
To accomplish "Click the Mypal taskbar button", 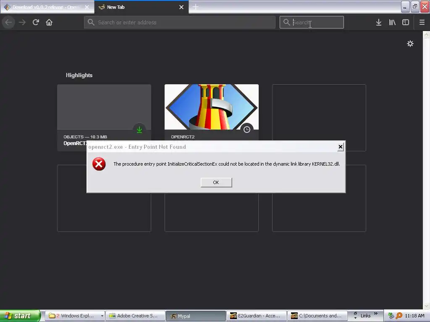I will click(x=196, y=316).
